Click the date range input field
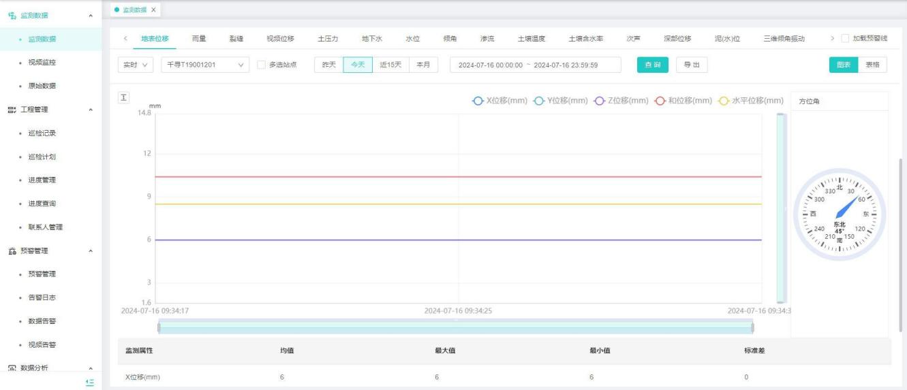The height and width of the screenshot is (390, 907). click(535, 65)
